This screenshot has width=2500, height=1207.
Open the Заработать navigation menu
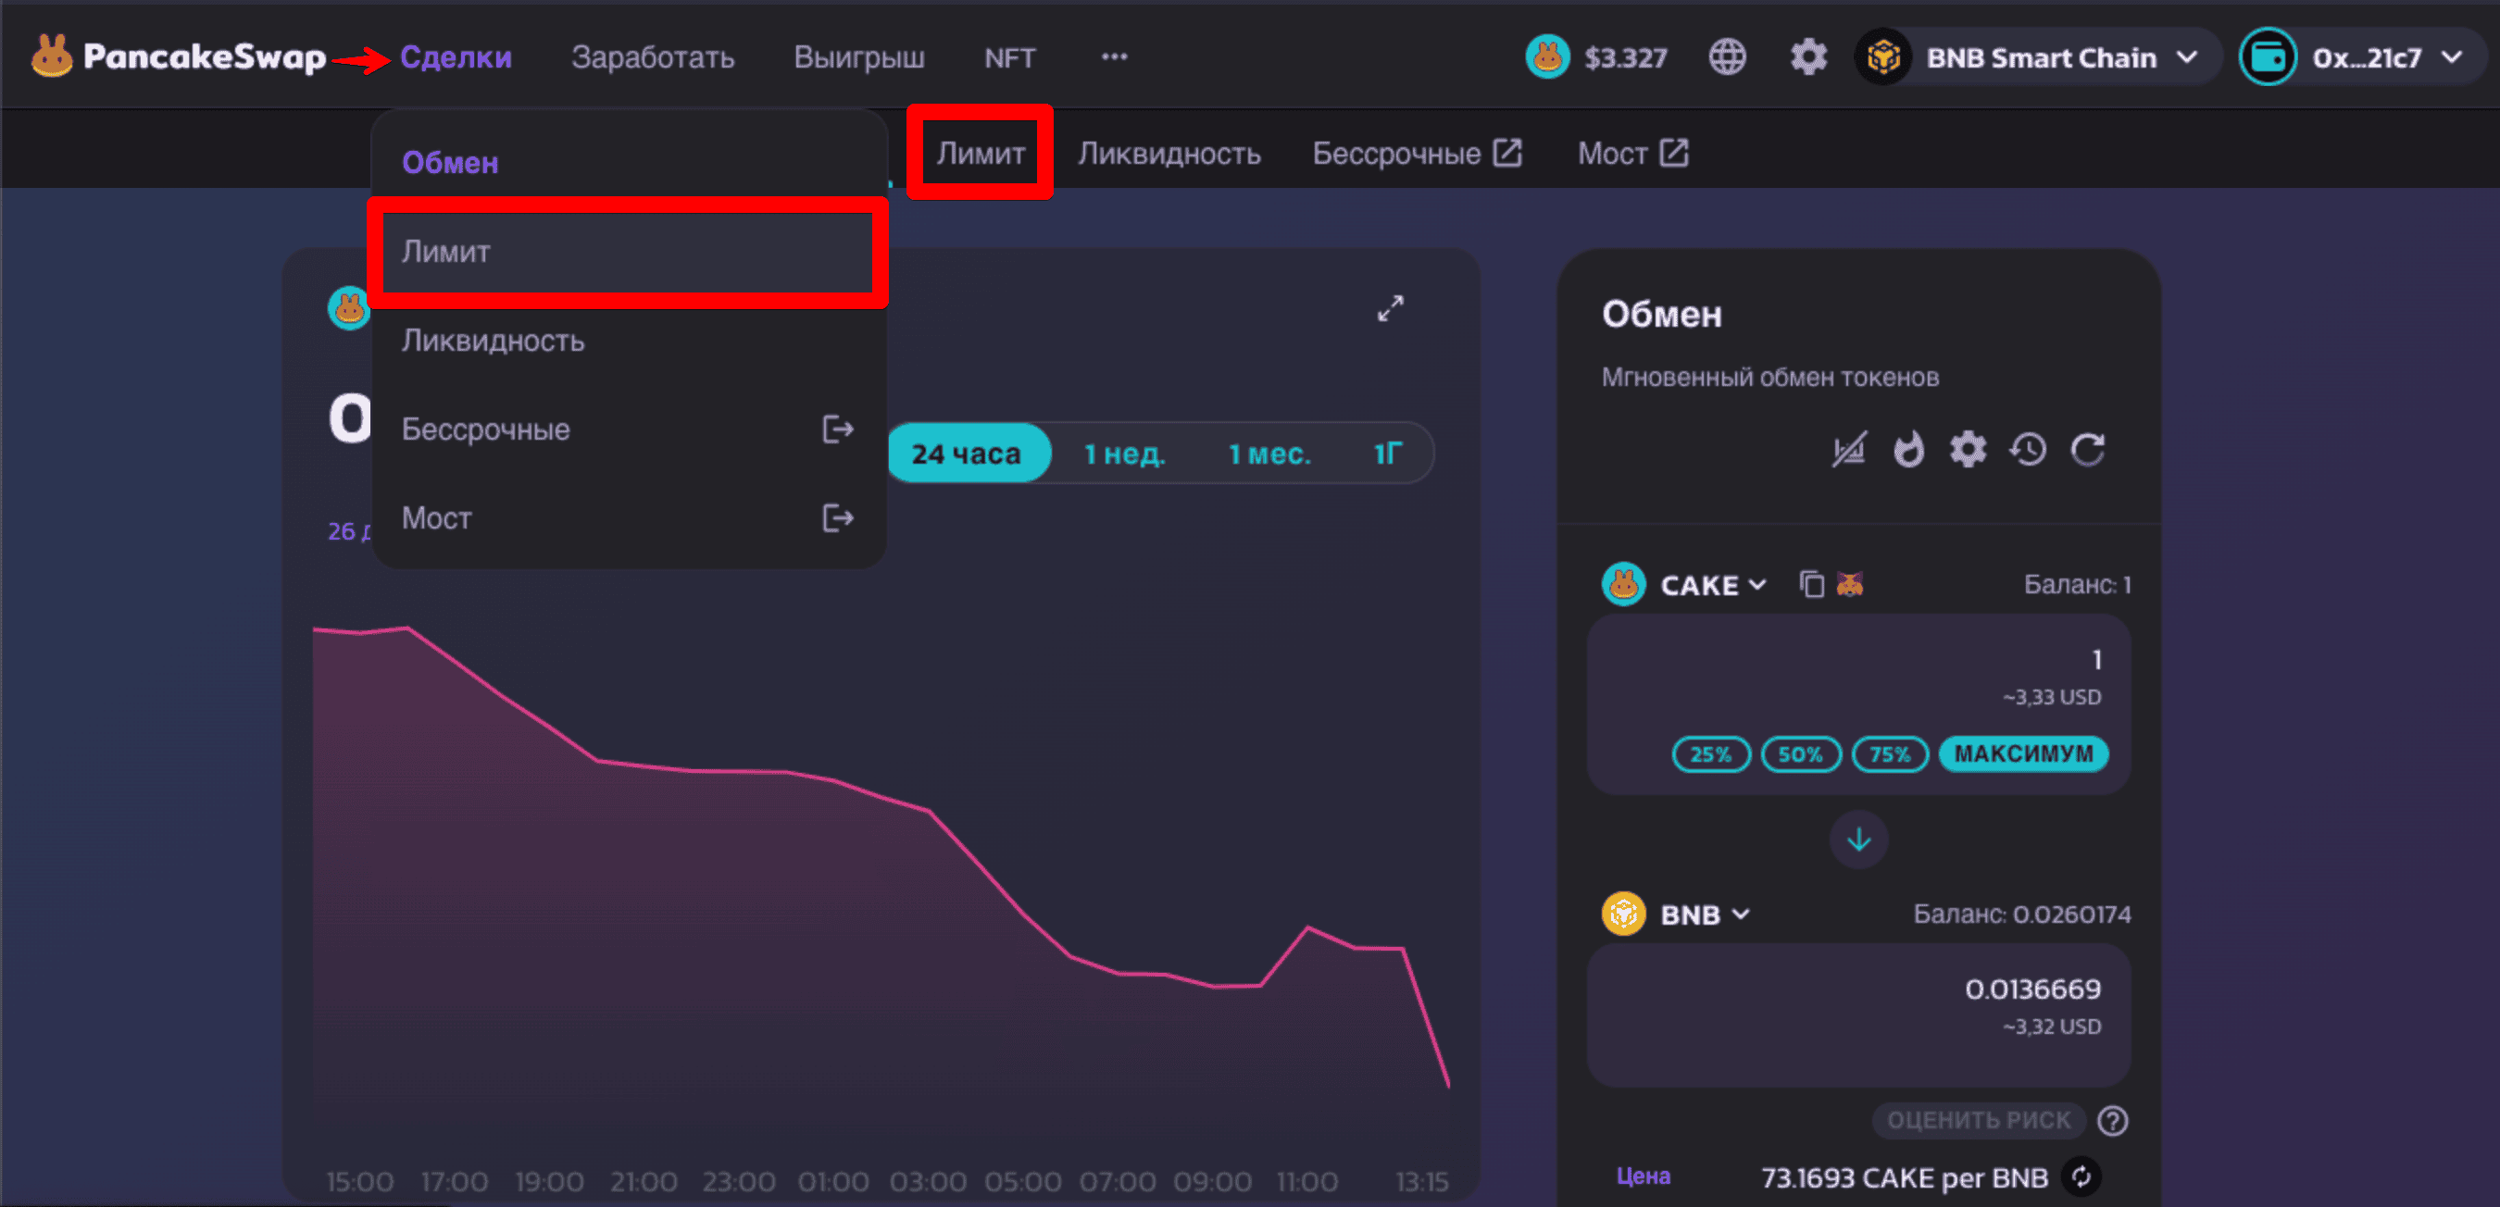pos(653,57)
